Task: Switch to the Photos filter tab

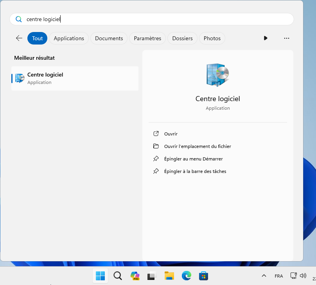Action: pos(212,38)
